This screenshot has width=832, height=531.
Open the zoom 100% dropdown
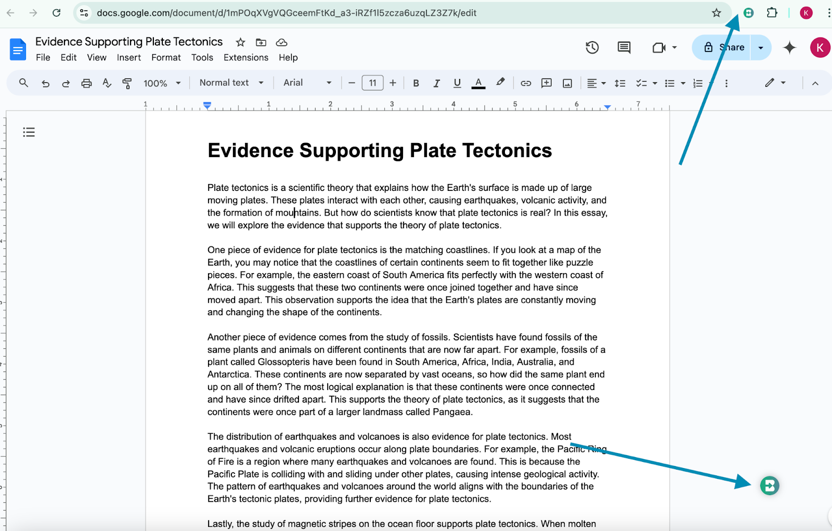click(162, 83)
